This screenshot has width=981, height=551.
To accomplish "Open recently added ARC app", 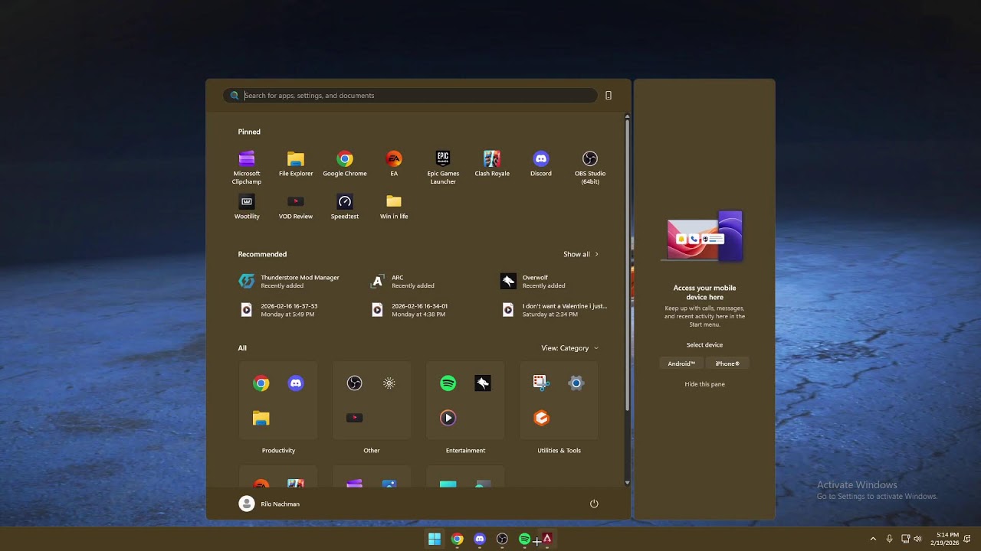I will pyautogui.click(x=403, y=282).
